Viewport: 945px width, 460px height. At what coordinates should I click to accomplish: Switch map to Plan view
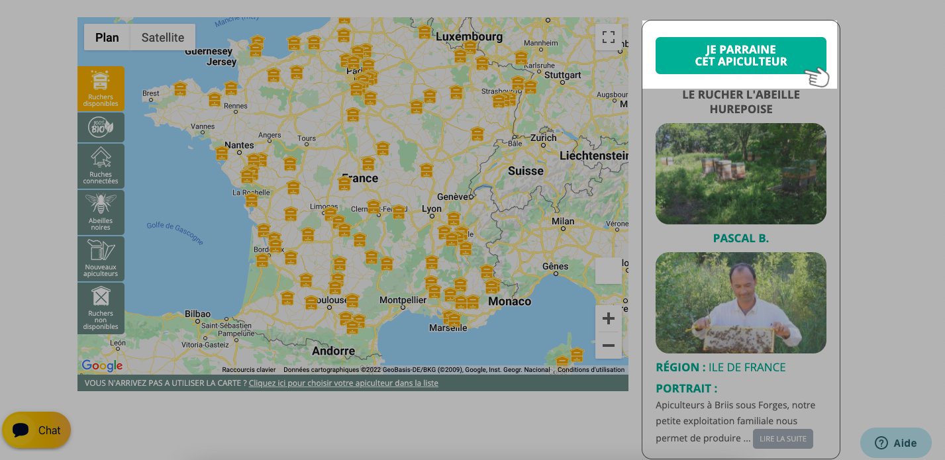click(107, 37)
